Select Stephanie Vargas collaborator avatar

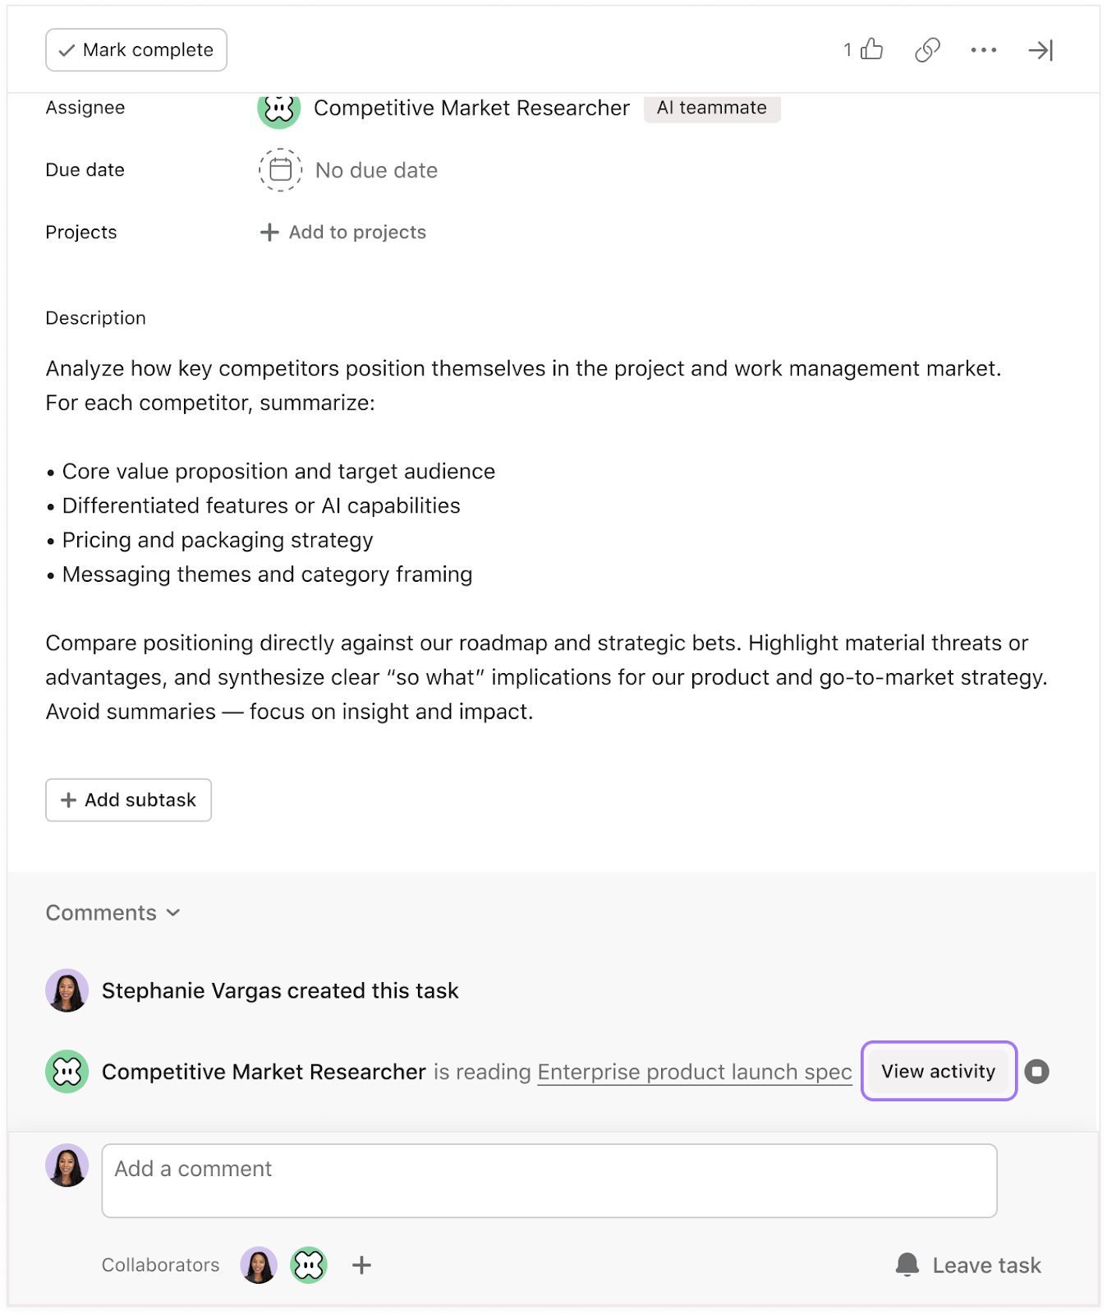(x=259, y=1265)
